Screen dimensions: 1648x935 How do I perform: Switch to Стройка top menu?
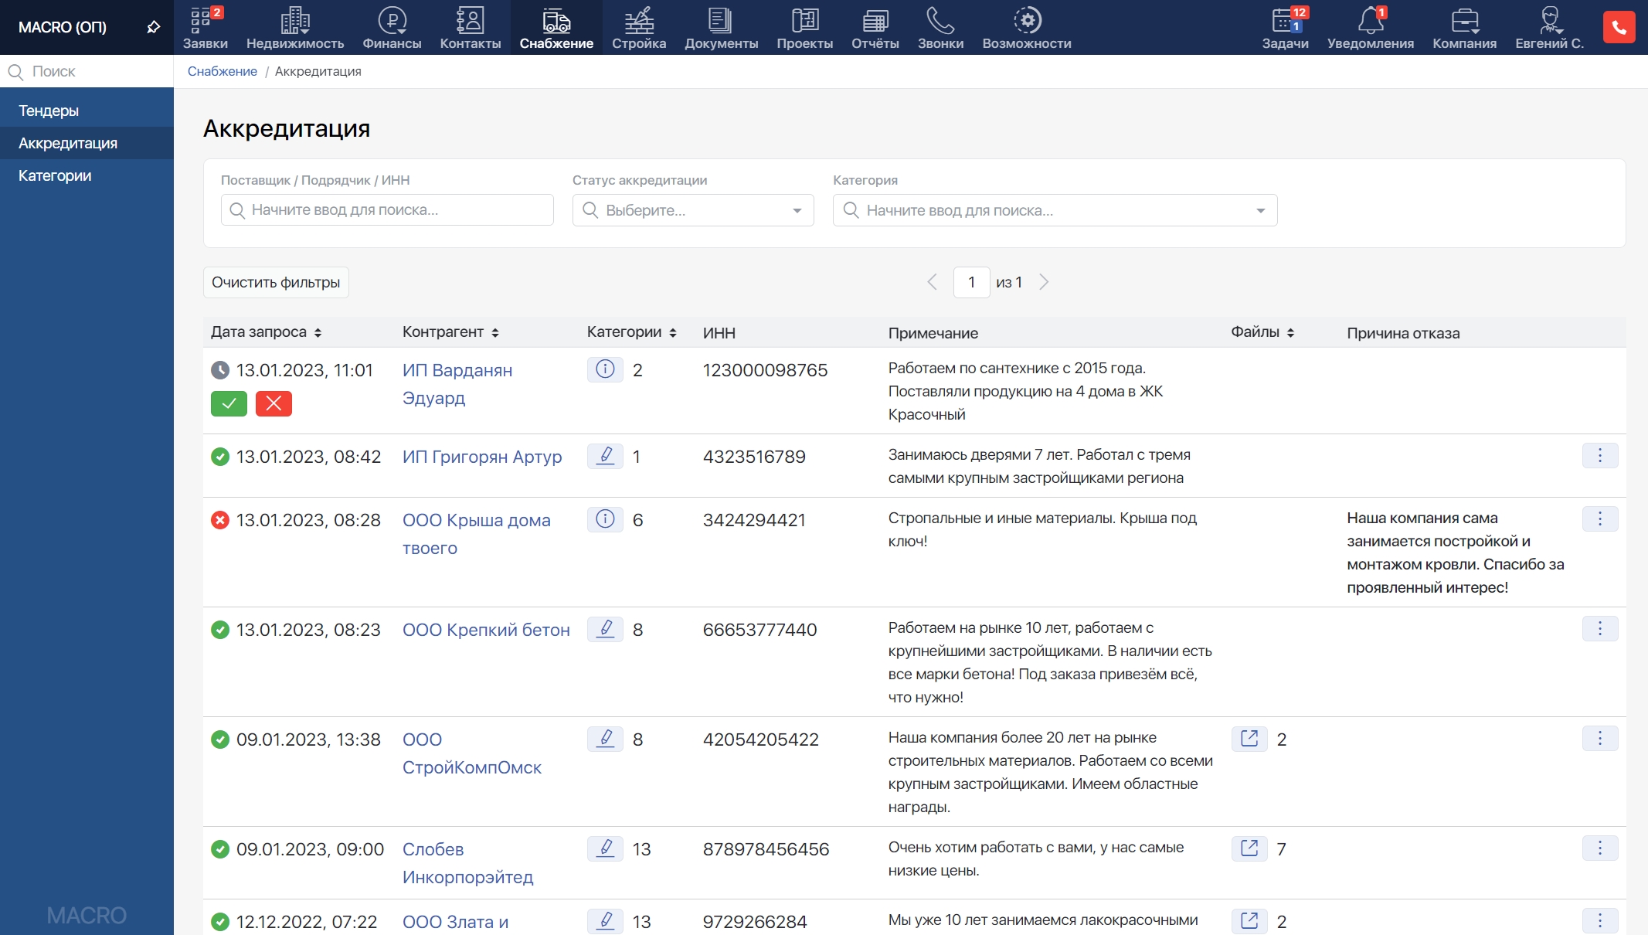[638, 27]
